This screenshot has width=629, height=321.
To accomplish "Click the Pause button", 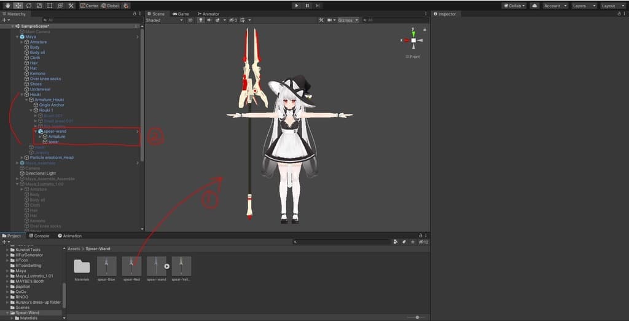I will [307, 6].
